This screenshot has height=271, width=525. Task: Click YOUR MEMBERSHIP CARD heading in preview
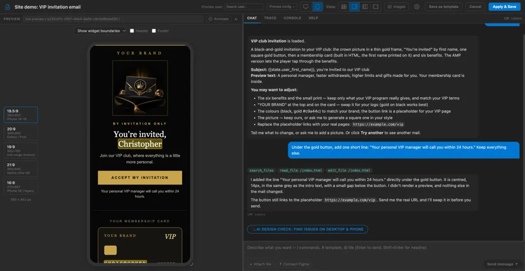[x=140, y=221]
